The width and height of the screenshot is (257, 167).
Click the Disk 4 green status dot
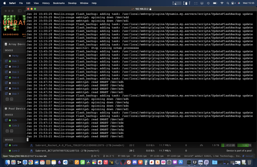pyautogui.click(x=10, y=78)
